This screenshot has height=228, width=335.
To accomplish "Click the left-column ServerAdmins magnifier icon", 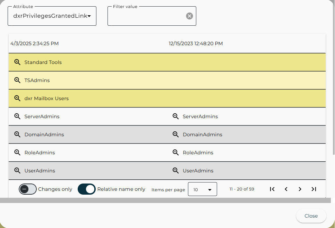I will click(x=17, y=116).
